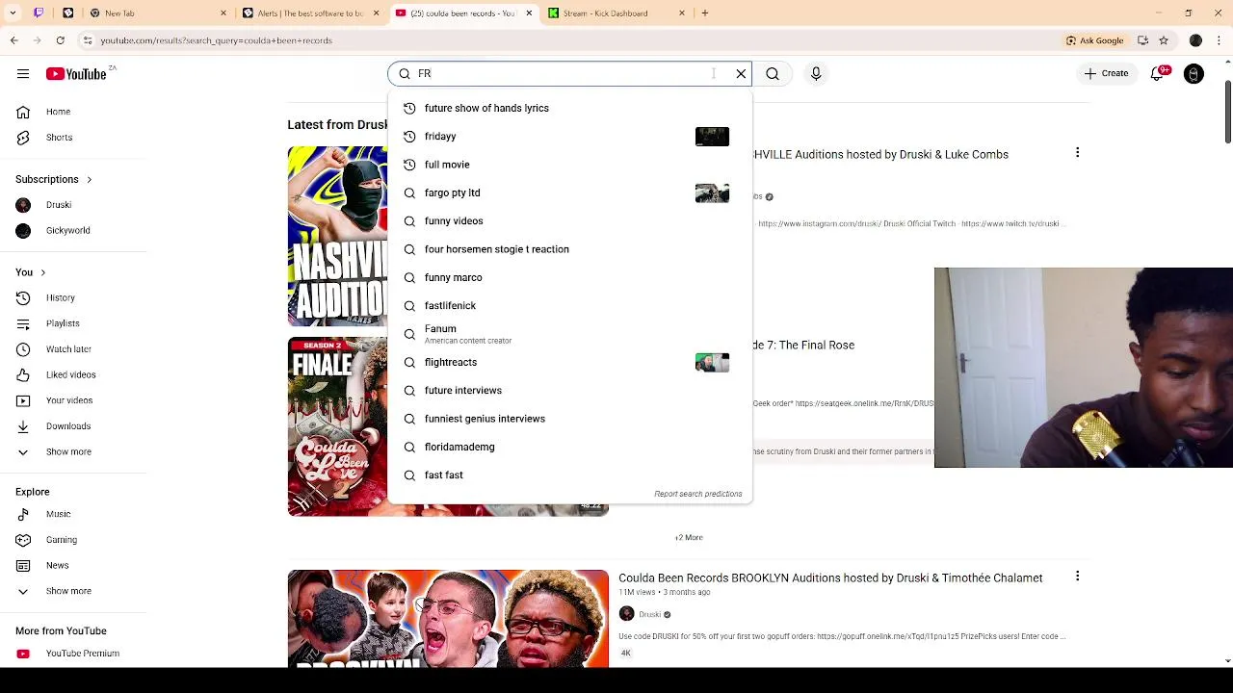Screen dimensions: 1233x693
Task: Select suggestion 'four horsemen stogie t reaction'
Action: [x=569, y=249]
